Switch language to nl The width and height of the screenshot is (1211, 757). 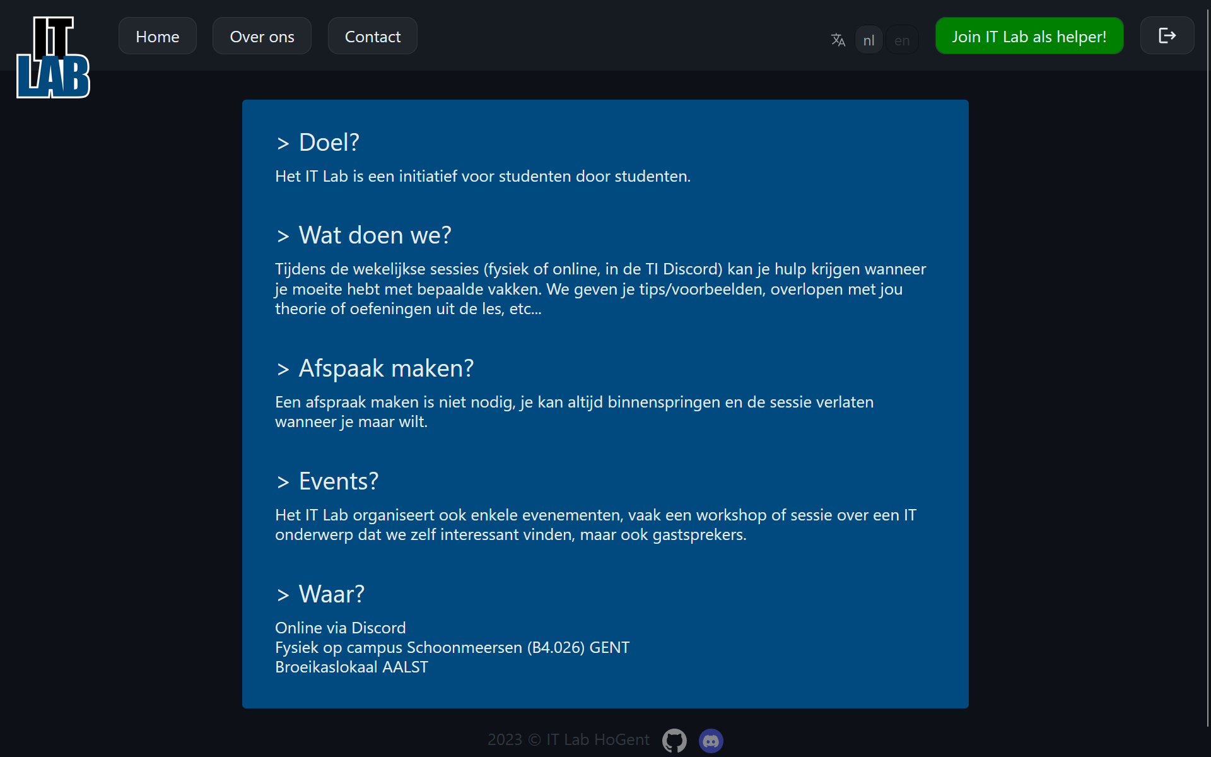(x=869, y=40)
